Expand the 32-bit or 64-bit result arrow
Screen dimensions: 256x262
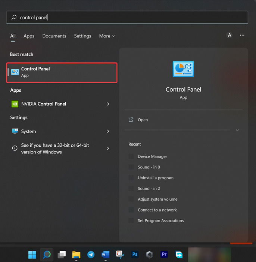pos(108,148)
